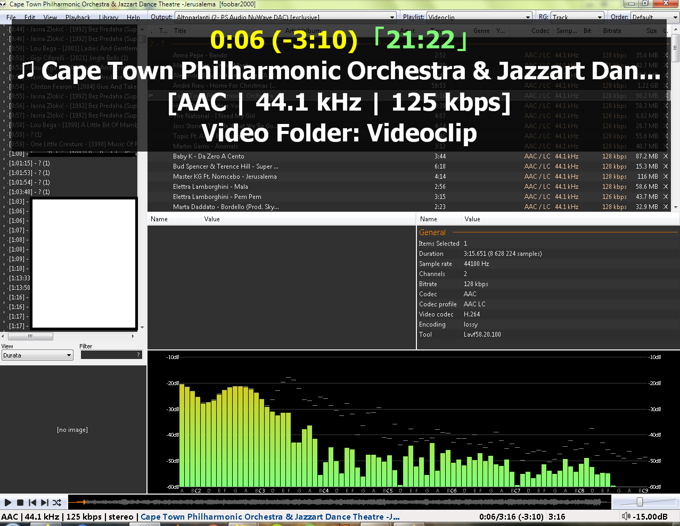Click the Tool value Lavf58.20.100
Viewport: 680px width, 526px height.
coord(482,335)
